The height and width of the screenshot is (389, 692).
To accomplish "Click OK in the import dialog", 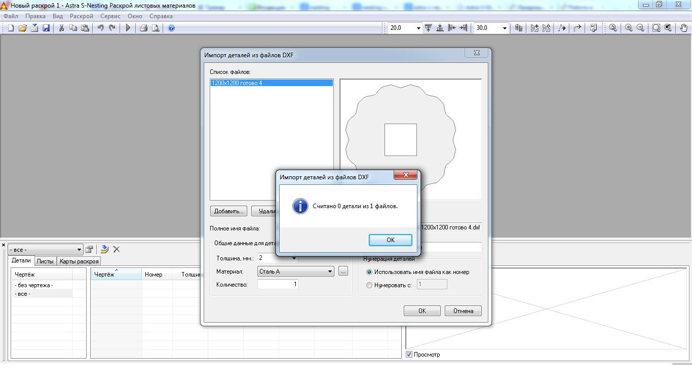I will pyautogui.click(x=422, y=311).
